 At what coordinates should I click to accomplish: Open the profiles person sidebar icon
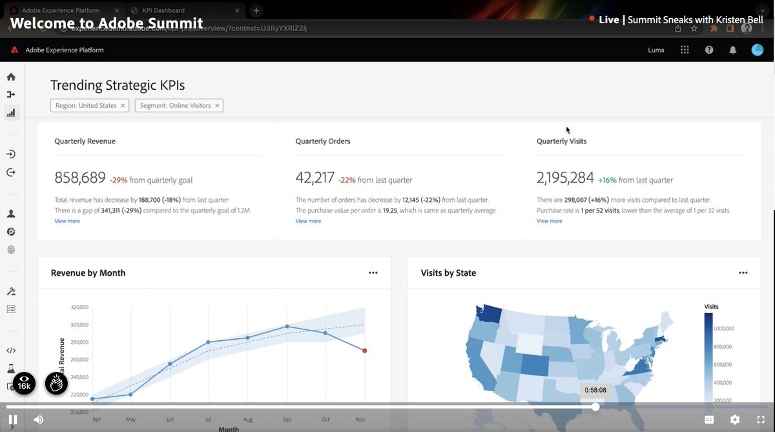click(x=11, y=214)
